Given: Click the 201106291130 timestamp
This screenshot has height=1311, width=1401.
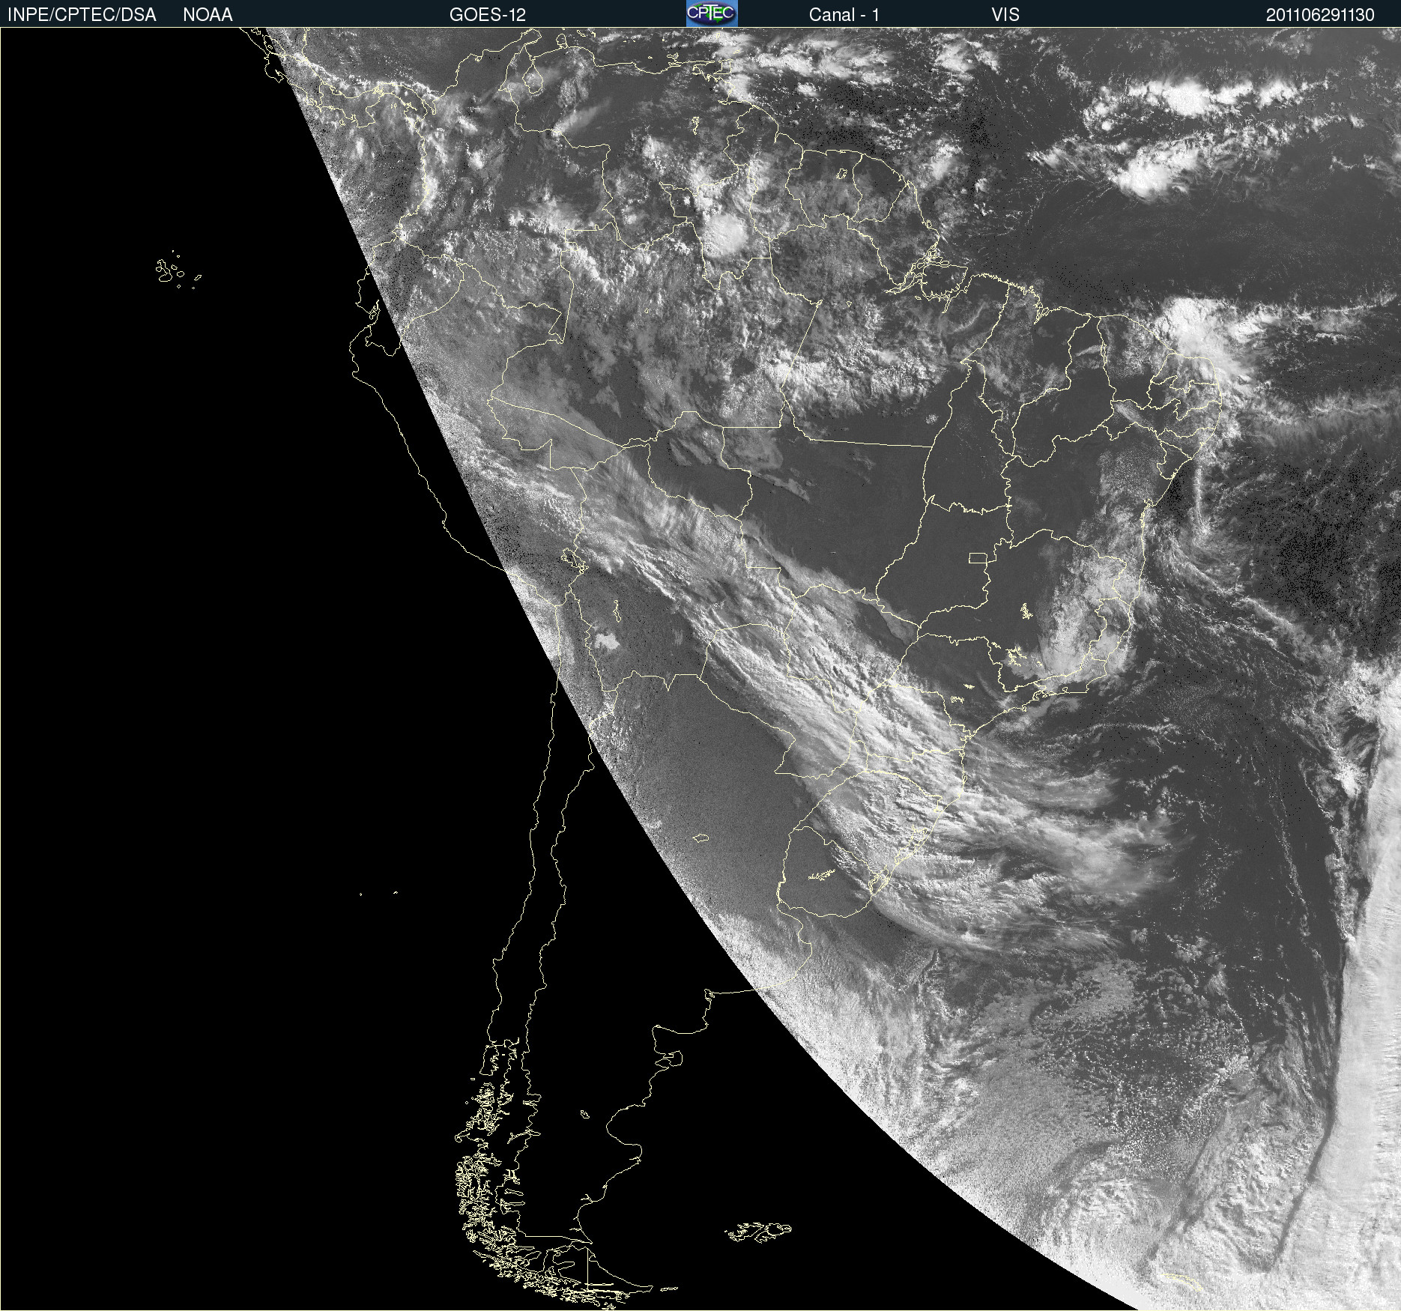Looking at the screenshot, I should click(1320, 15).
